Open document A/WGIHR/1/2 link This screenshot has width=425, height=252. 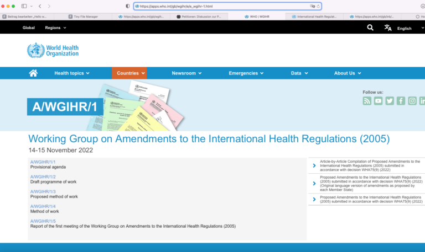point(43,177)
